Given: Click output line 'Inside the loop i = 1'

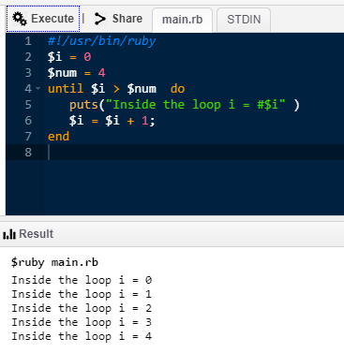Looking at the screenshot, I should tap(82, 294).
